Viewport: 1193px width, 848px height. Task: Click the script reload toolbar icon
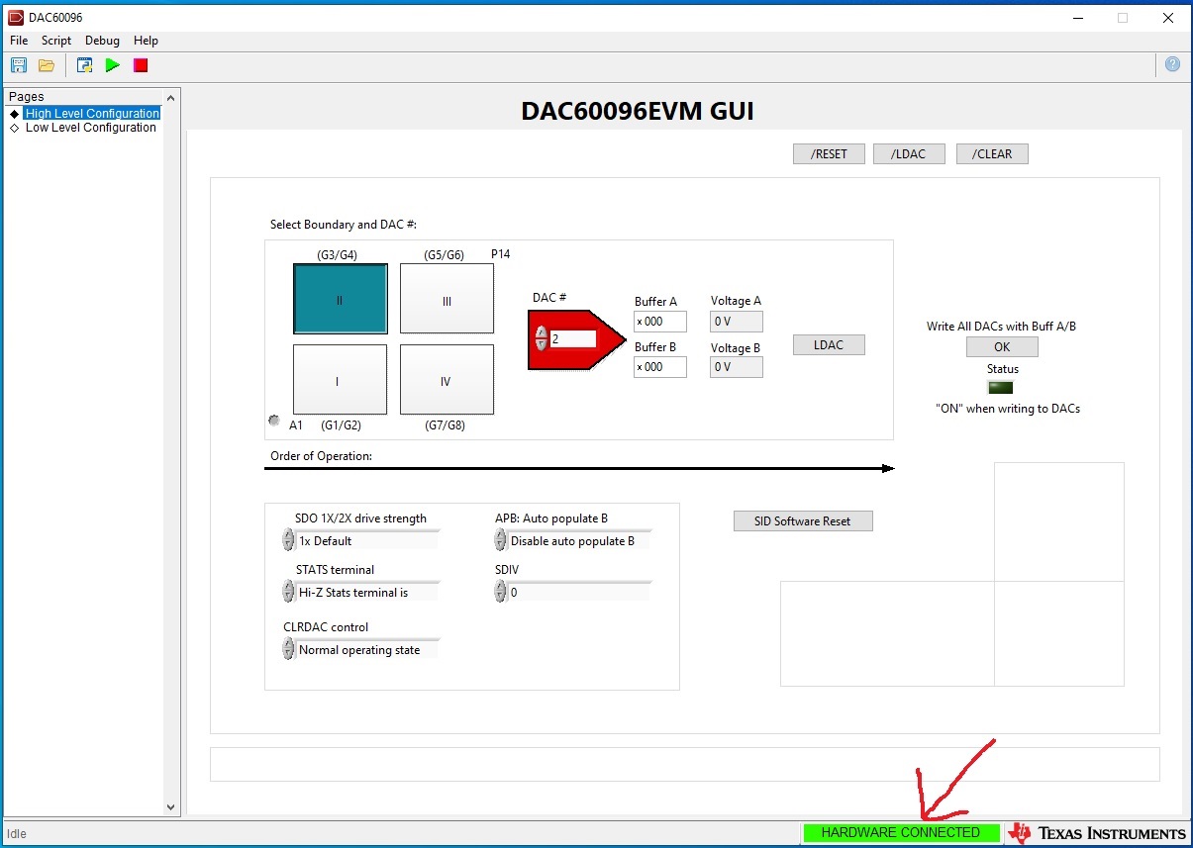[85, 65]
